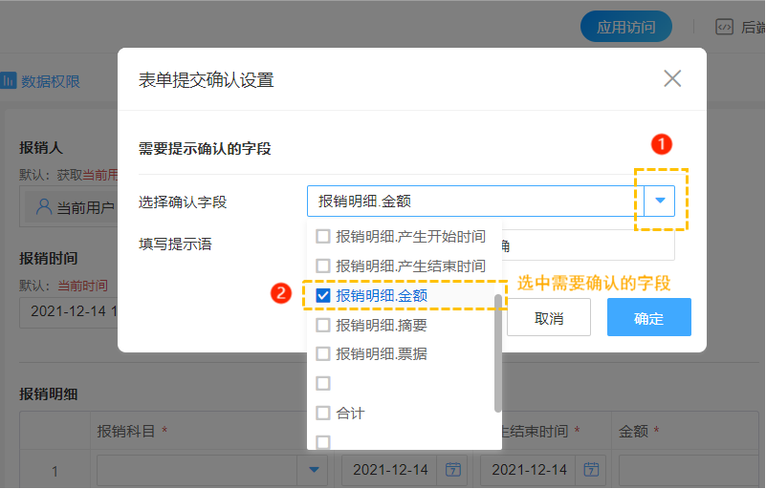Collapse the 选择确认字段 dropdown arrow

tap(659, 202)
